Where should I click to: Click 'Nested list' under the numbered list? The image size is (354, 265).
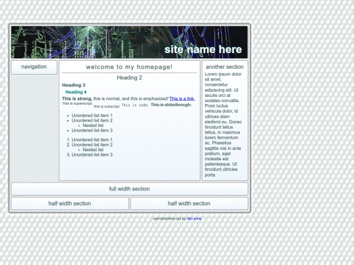click(93, 150)
